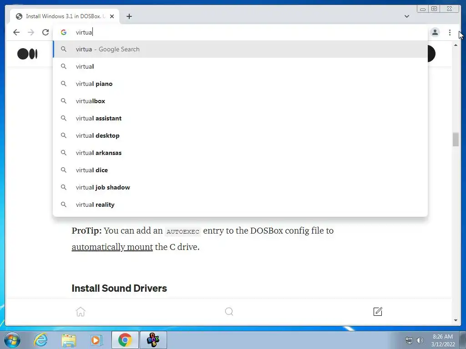Launch Internet Explorer from the taskbar
The height and width of the screenshot is (349, 466).
(x=41, y=340)
